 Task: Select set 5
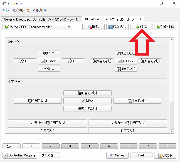click(x=109, y=146)
